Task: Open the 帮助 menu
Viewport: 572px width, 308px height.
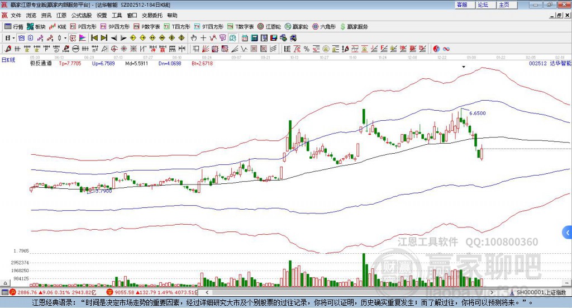Action: click(172, 15)
